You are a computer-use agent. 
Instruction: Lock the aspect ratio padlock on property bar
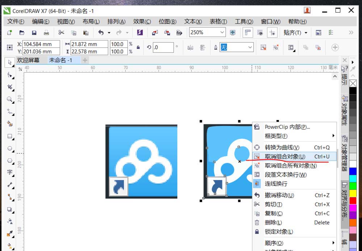pyautogui.click(x=138, y=47)
